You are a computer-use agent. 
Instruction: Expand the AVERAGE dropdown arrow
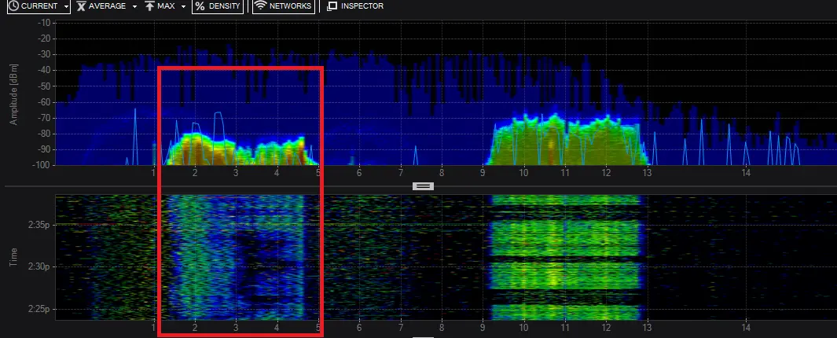pyautogui.click(x=134, y=6)
